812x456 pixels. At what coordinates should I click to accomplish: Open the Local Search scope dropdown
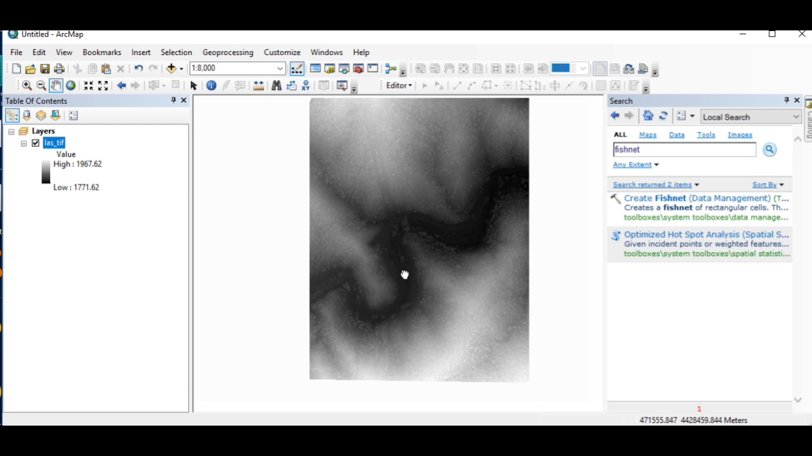[796, 117]
